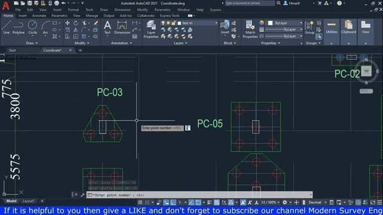
Task: Open the Clipboard panel button
Action: click(348, 32)
